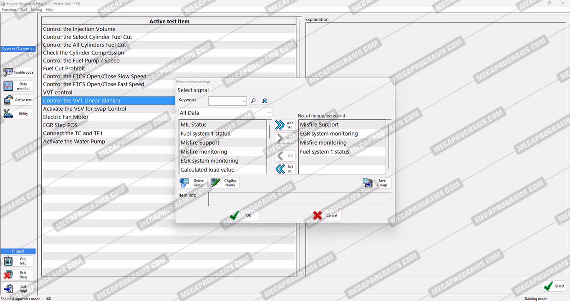
Task: Click the Delete Group icon
Action: pos(193,183)
